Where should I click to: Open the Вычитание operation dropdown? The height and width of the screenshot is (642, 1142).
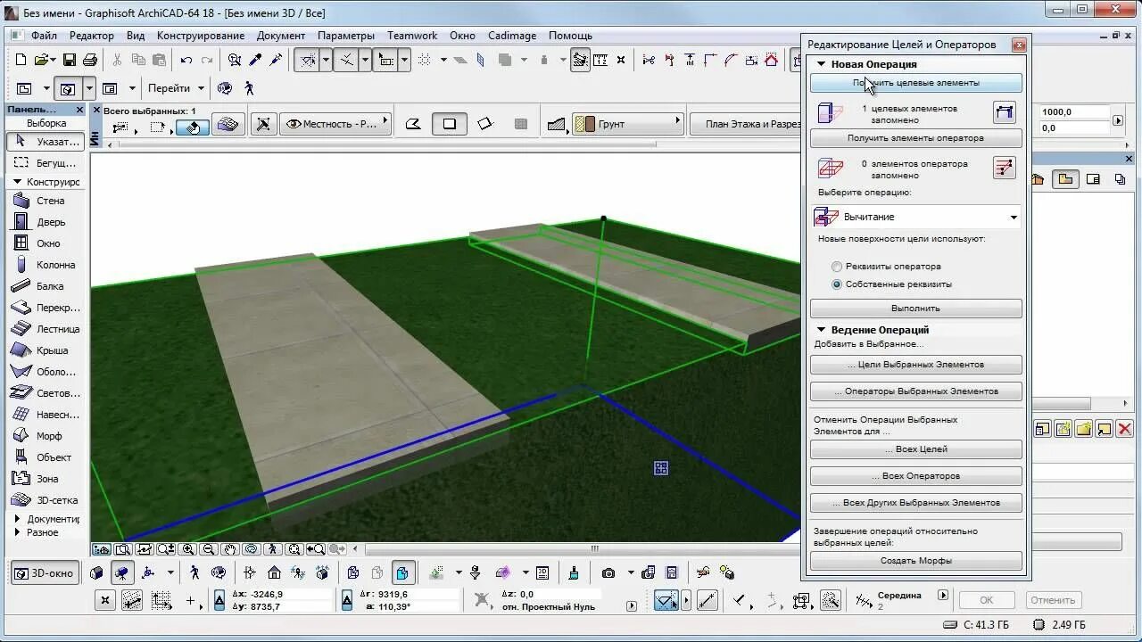[x=916, y=217]
